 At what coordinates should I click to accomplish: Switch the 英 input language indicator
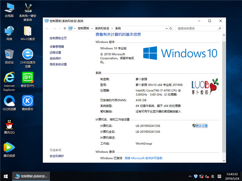point(213,176)
